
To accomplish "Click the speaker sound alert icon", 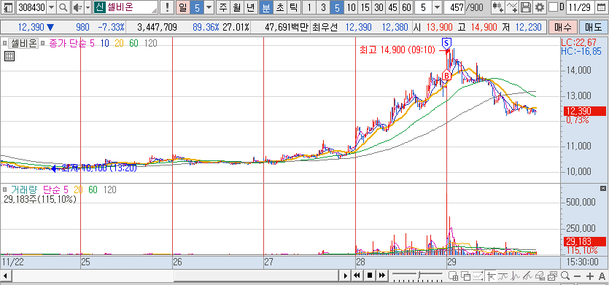I will click(77, 7).
